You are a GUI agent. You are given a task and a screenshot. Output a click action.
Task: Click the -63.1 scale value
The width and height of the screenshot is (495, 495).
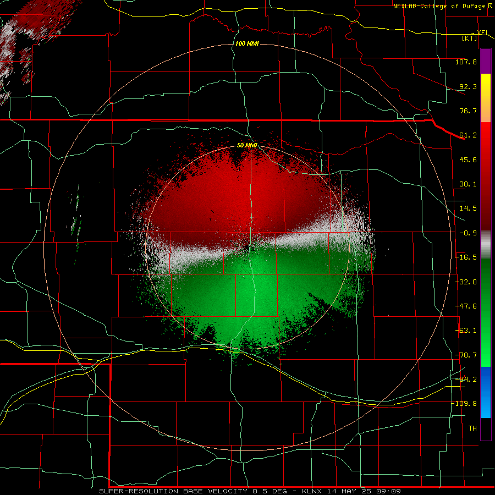[466, 331]
